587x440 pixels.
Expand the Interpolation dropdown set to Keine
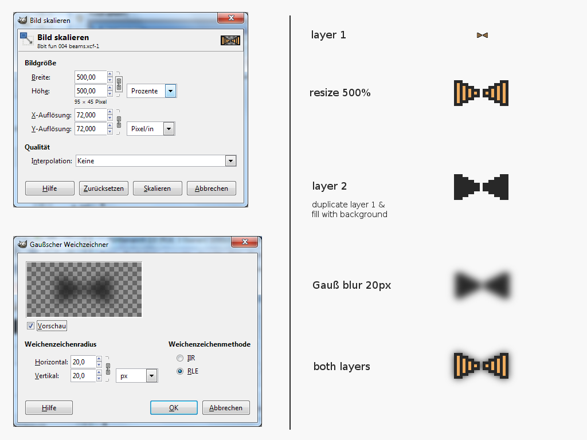[230, 161]
